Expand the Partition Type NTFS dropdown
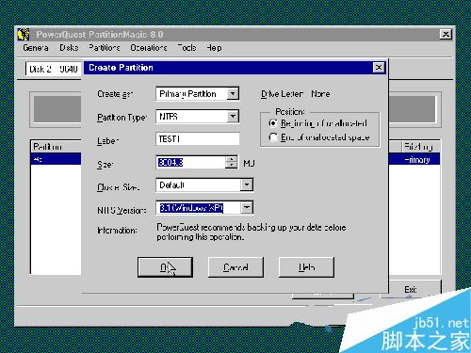This screenshot has width=471, height=353. coord(233,117)
